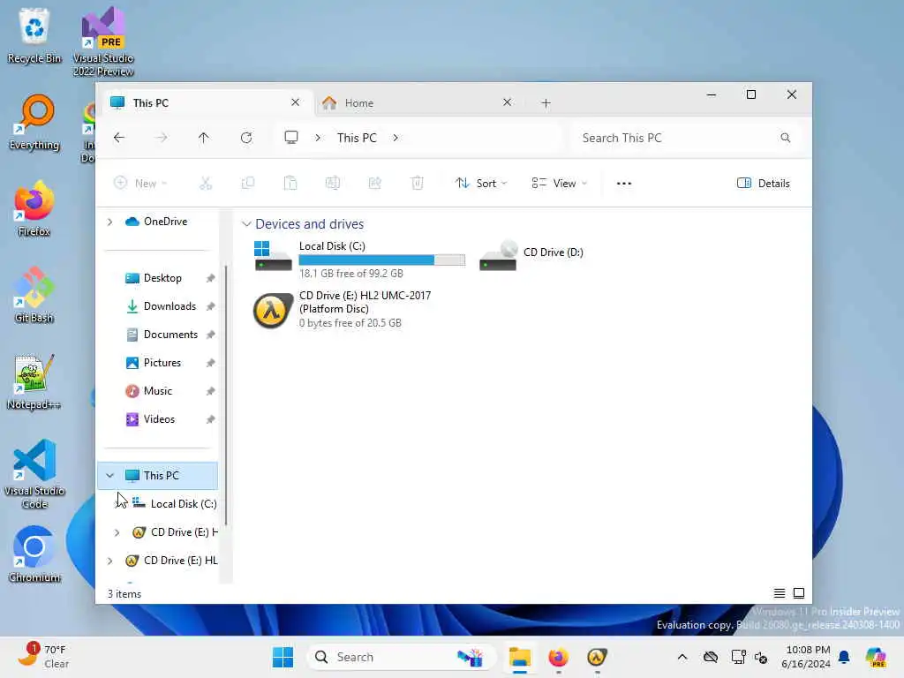
Task: Open Visual Studio 2022 Preview shortcut
Action: (x=103, y=41)
